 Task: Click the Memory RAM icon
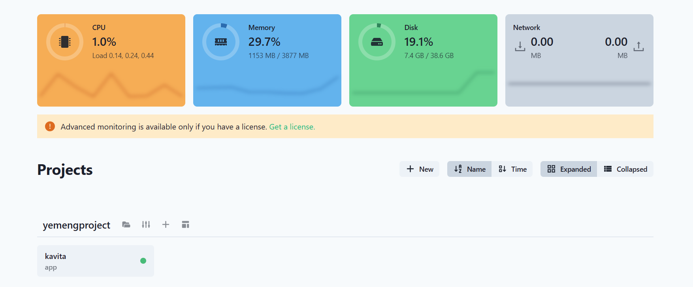tap(221, 42)
